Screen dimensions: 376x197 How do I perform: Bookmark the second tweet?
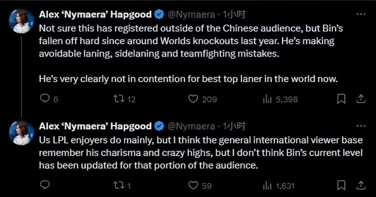(x=341, y=185)
